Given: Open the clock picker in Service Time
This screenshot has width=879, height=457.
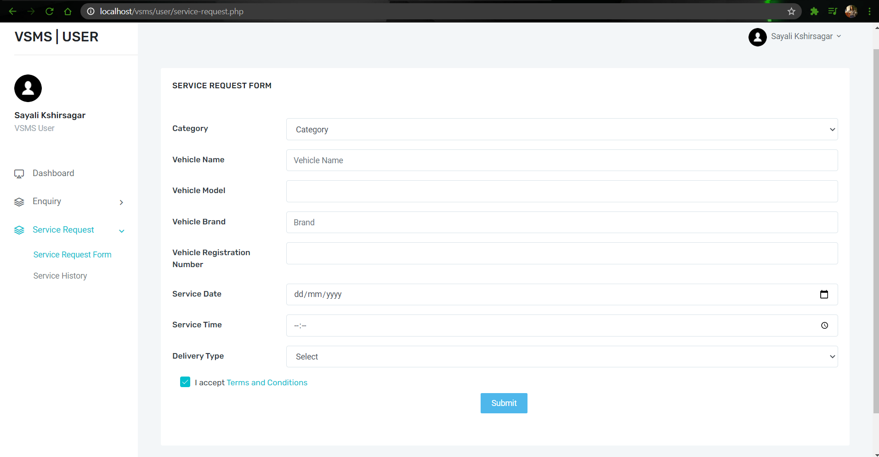Looking at the screenshot, I should pyautogui.click(x=824, y=325).
